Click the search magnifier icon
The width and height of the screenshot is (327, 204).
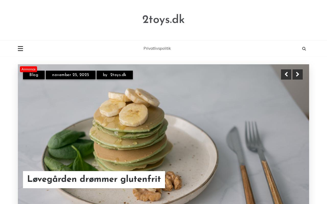304,49
